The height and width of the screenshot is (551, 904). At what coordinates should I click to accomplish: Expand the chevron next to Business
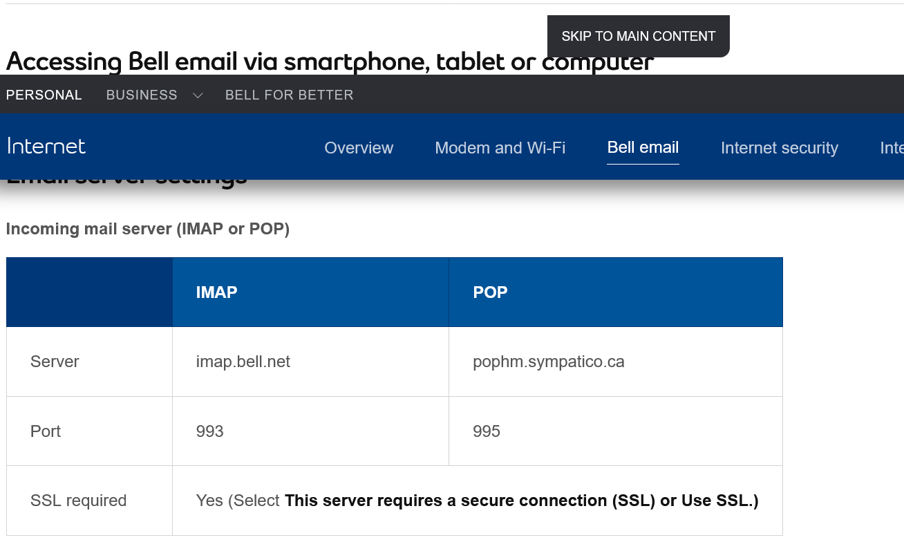tap(198, 95)
